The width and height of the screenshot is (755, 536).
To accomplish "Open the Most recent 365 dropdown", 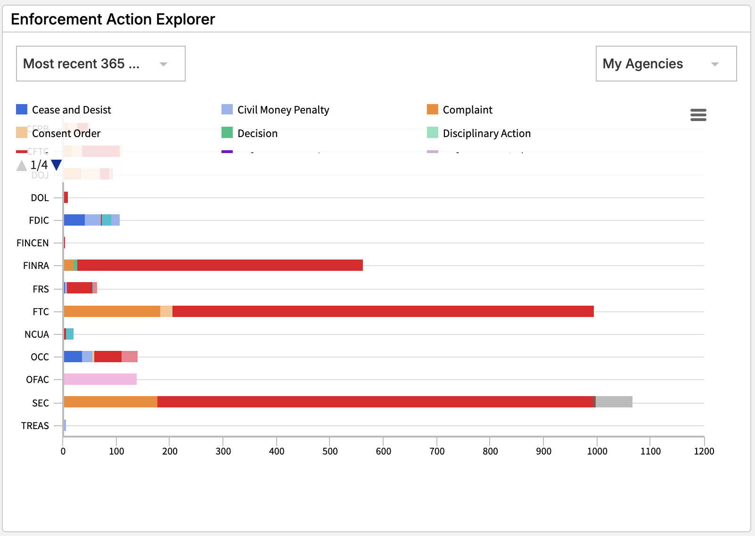I will click(x=100, y=64).
